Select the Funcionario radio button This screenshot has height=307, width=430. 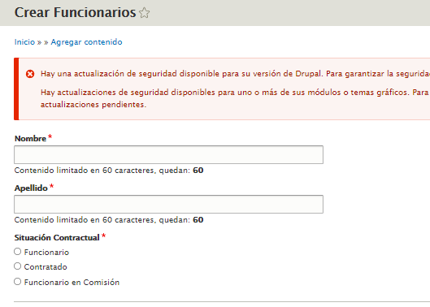click(x=18, y=251)
